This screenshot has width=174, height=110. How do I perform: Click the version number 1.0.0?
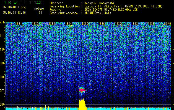pyautogui.click(x=38, y=2)
